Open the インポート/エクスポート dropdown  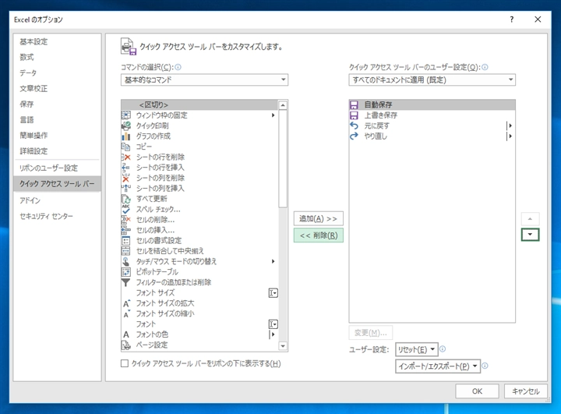click(x=438, y=366)
